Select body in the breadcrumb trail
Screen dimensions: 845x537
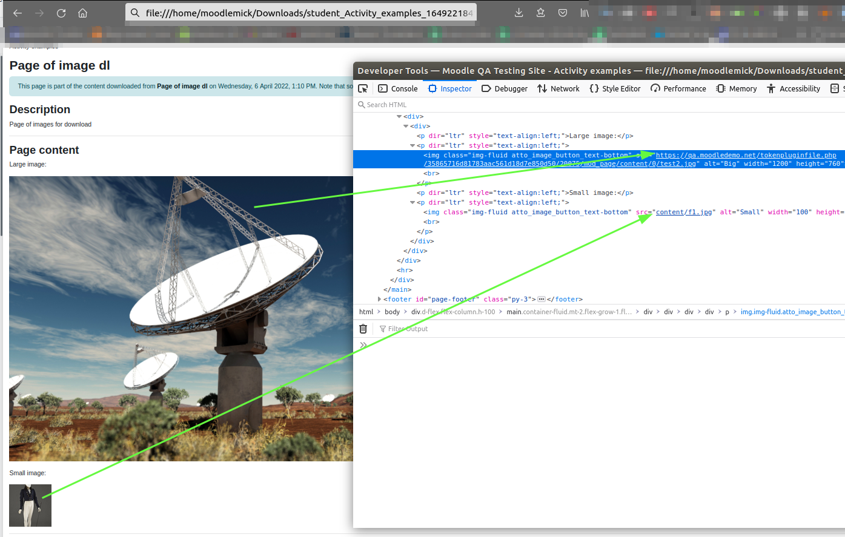point(393,312)
